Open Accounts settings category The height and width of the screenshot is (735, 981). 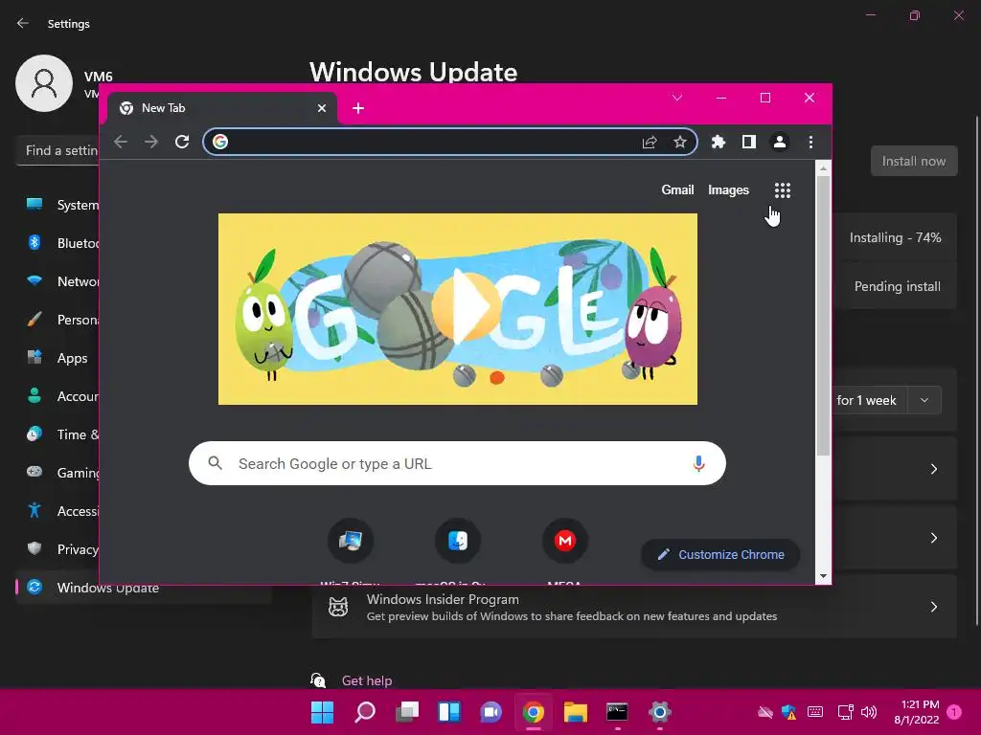(x=62, y=396)
